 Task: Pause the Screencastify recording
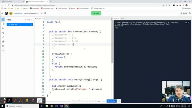(x=4, y=99)
